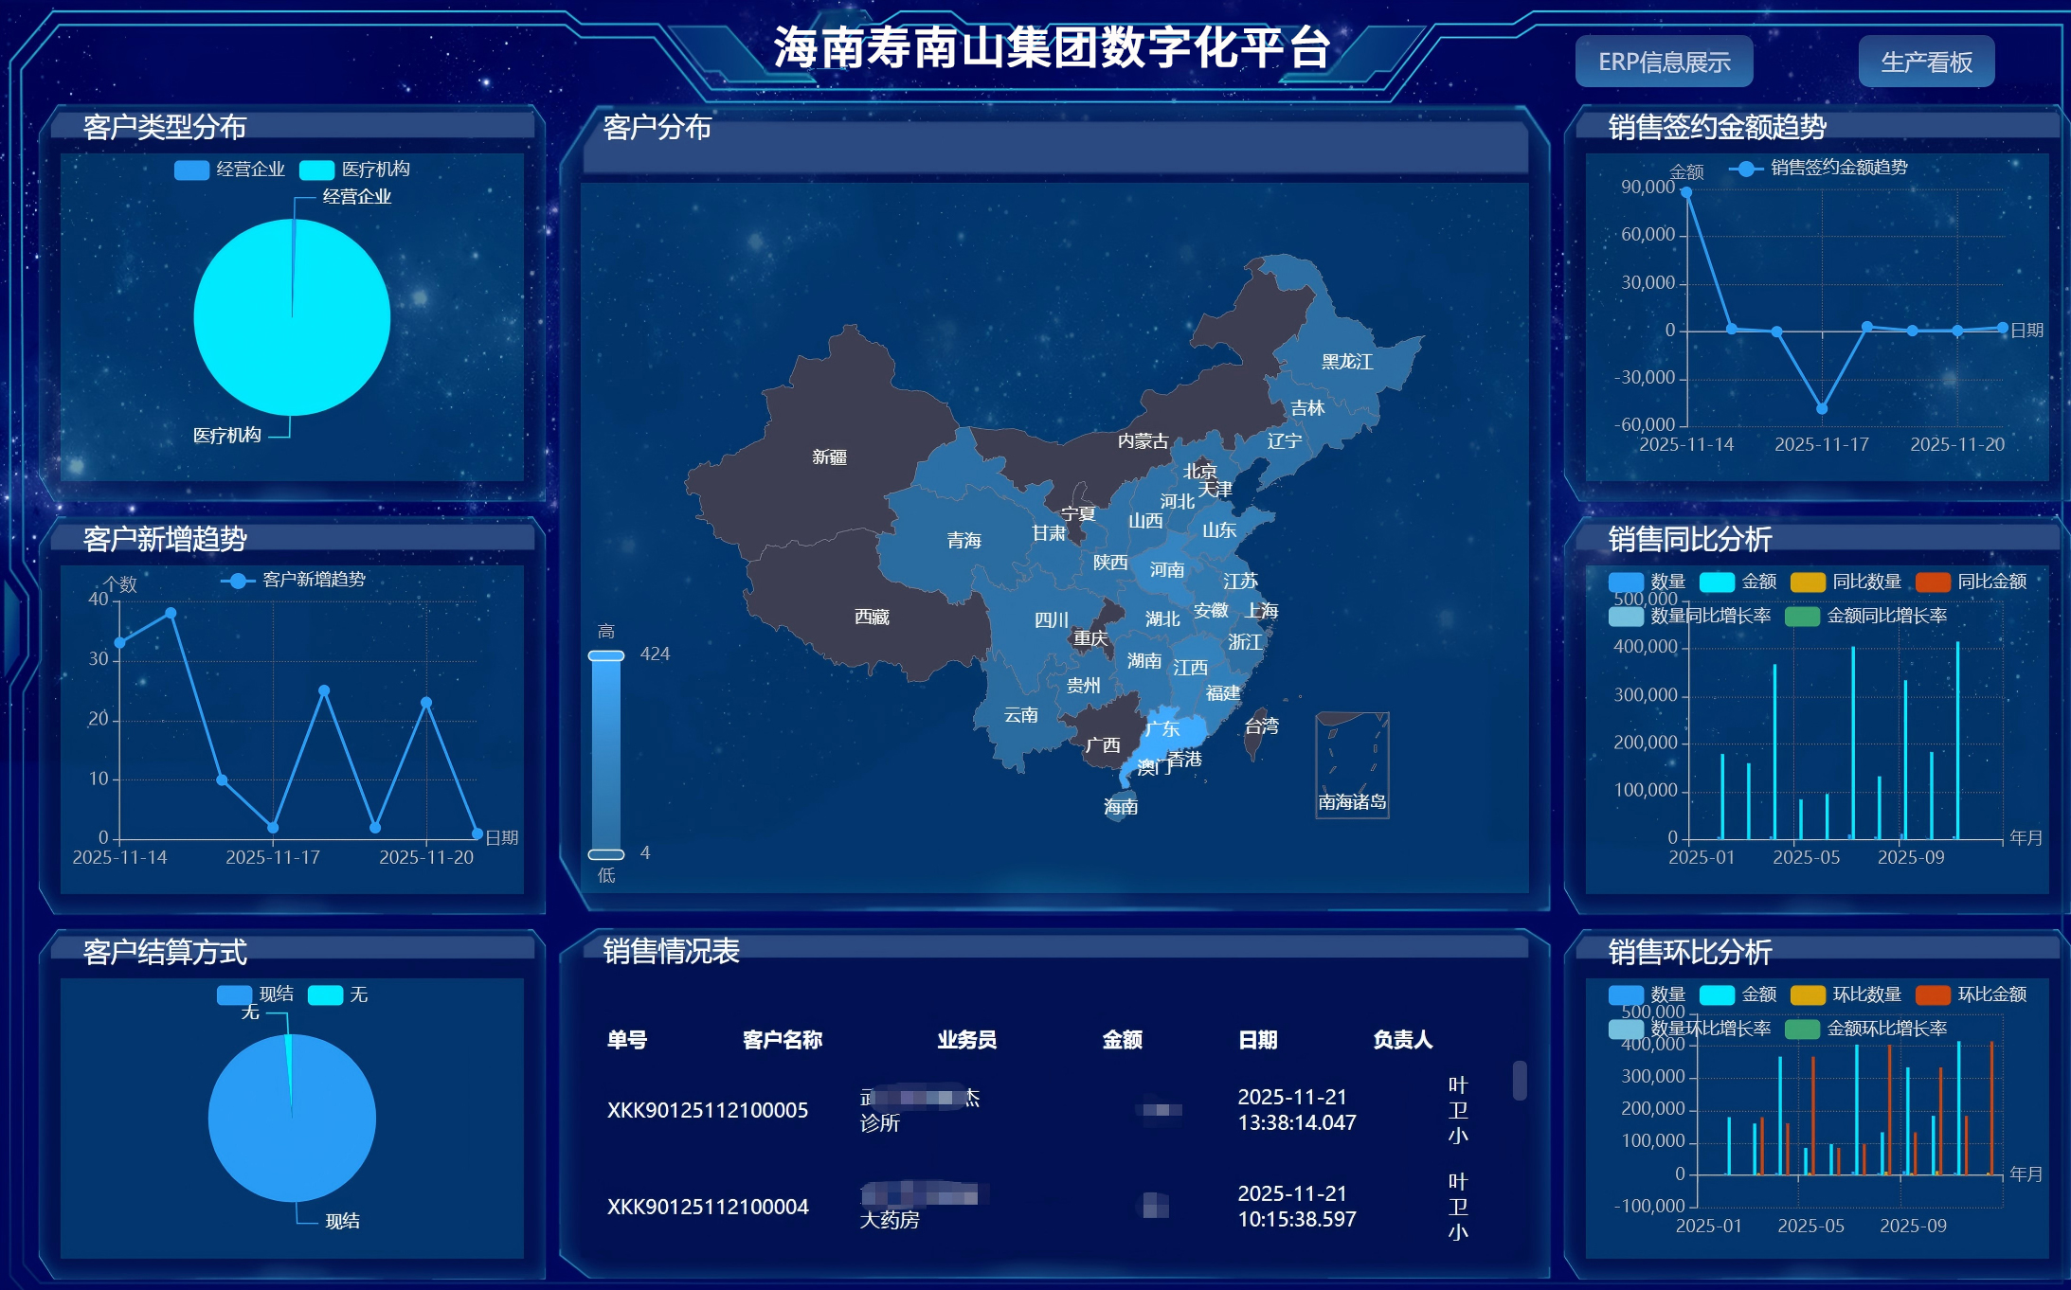Image resolution: width=2071 pixels, height=1290 pixels.
Task: Click top handle of map value slider
Action: point(606,655)
